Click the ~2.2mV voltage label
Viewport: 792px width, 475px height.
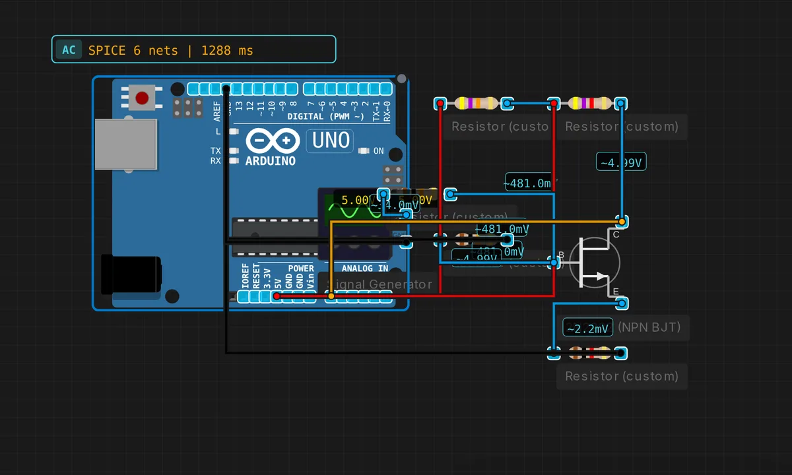(587, 328)
